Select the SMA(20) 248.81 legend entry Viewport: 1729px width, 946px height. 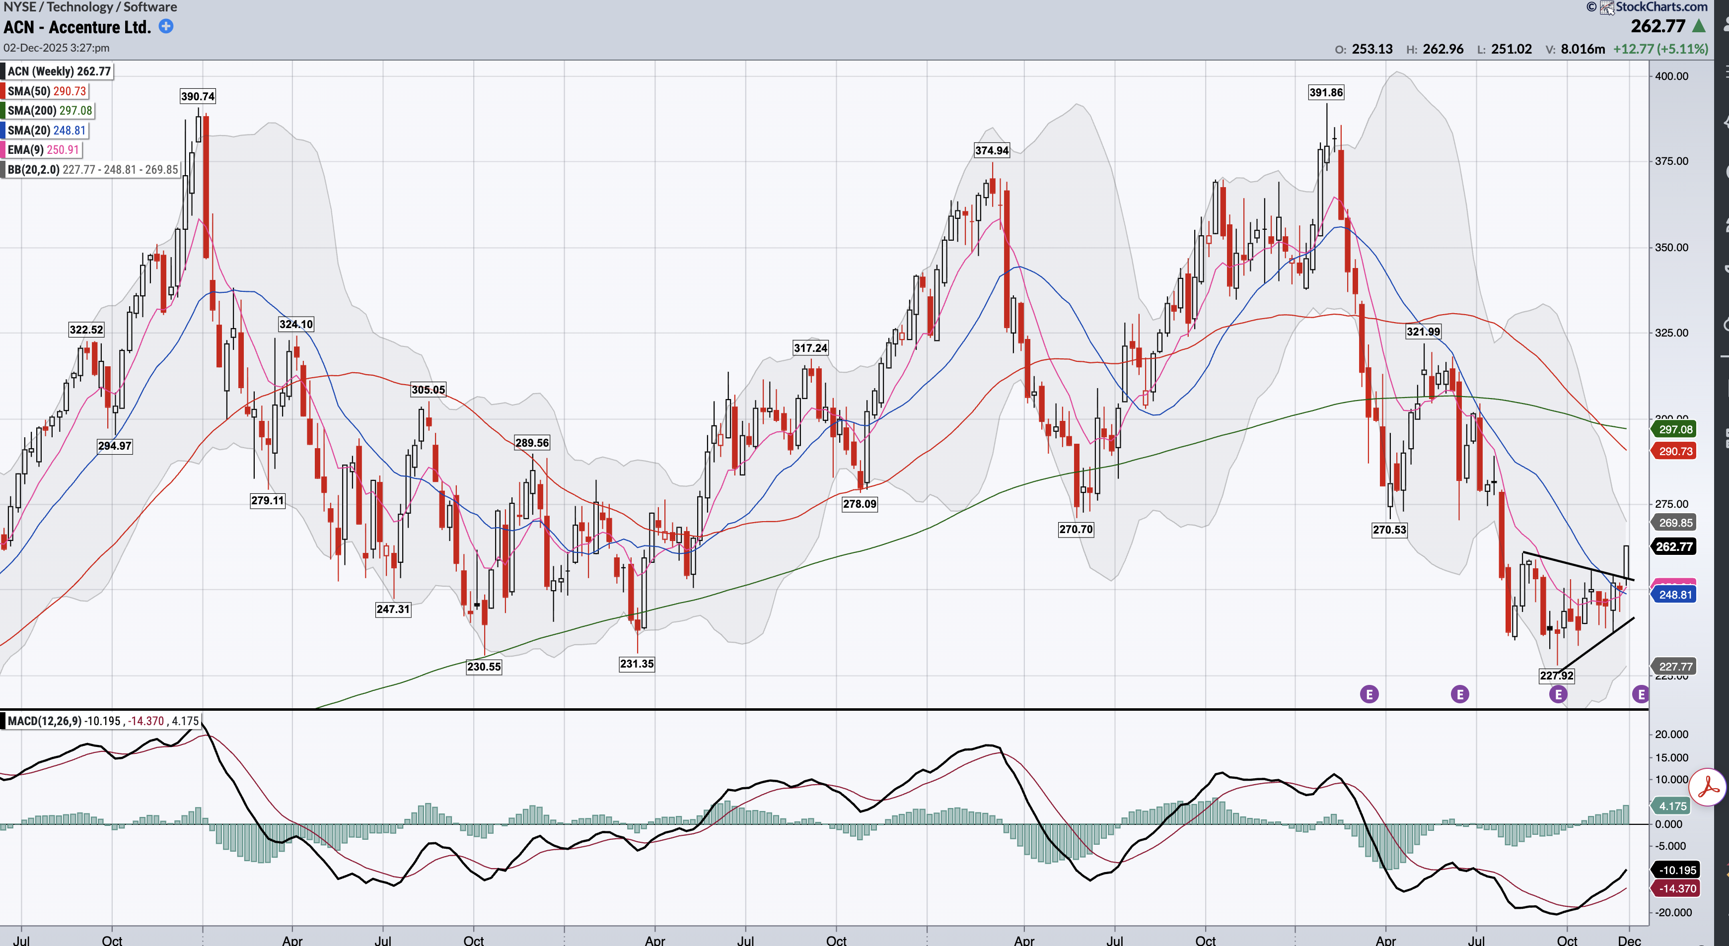[x=46, y=130]
